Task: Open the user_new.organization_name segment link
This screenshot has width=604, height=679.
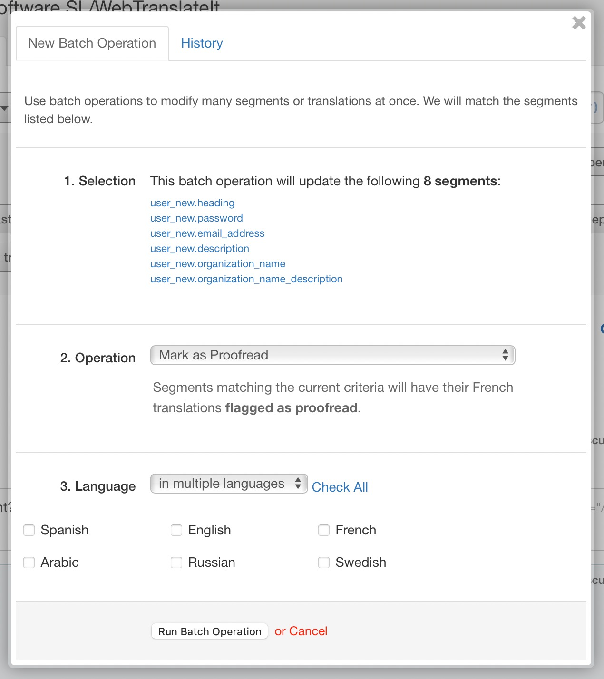Action: pyautogui.click(x=218, y=264)
